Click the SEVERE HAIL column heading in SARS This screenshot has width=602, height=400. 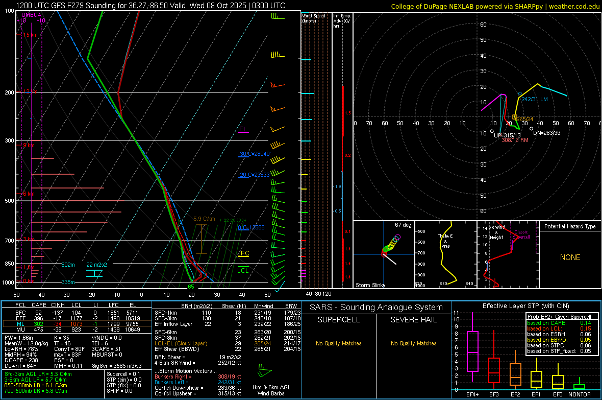coord(413,320)
